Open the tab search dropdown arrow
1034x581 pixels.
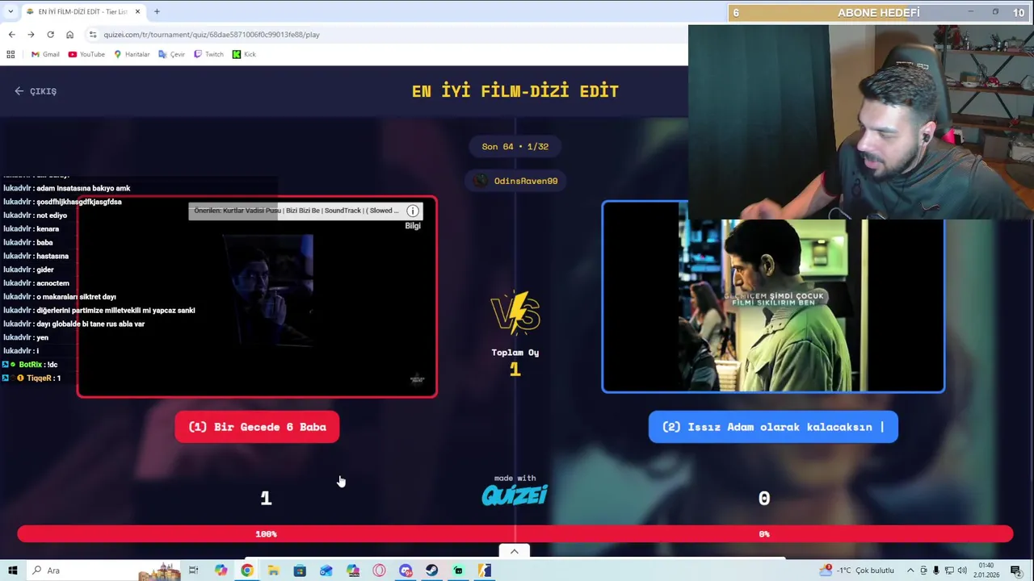(x=11, y=11)
